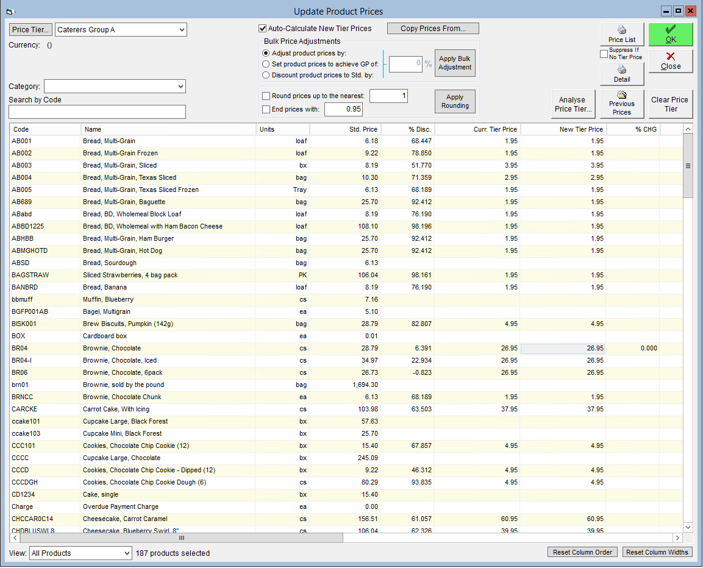Select the bbmuff Muffin, Blueberry row
The image size is (703, 568).
pos(346,299)
